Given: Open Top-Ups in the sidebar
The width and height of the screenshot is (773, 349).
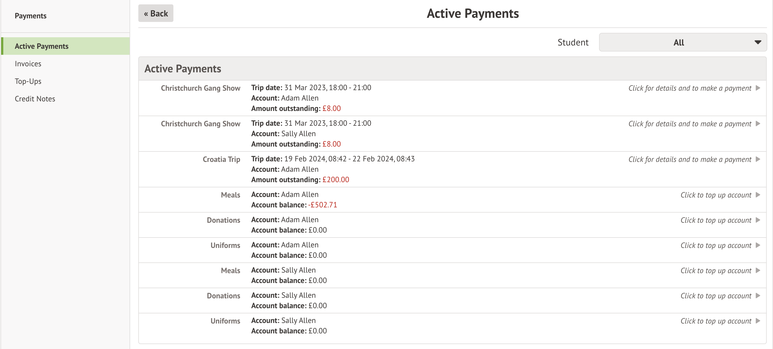Looking at the screenshot, I should (28, 81).
